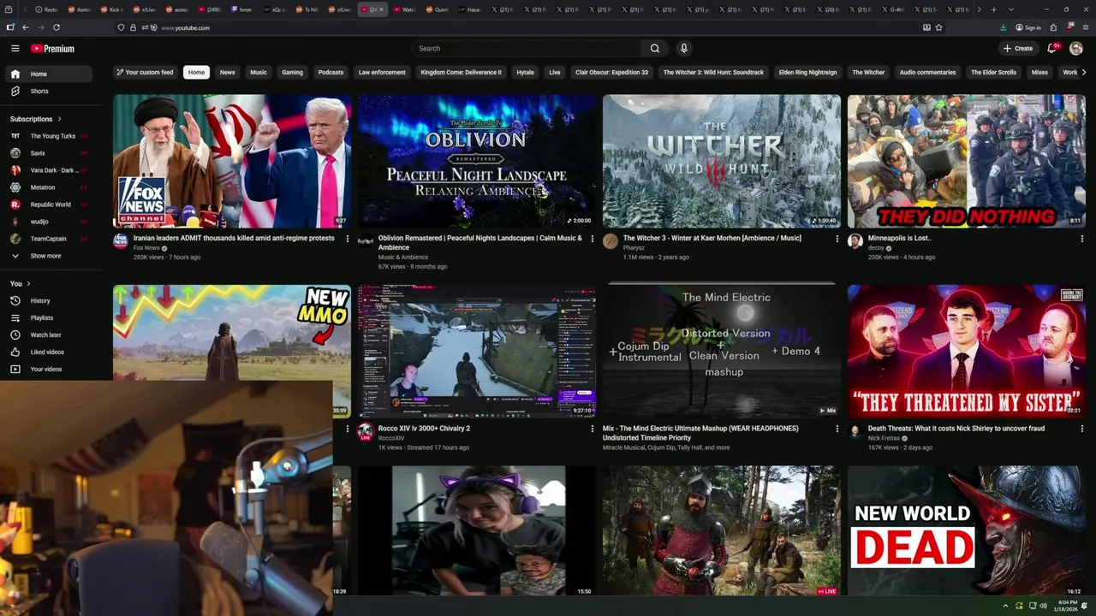Click the YouTube search input field
Image resolution: width=1096 pixels, height=616 pixels.
[527, 49]
